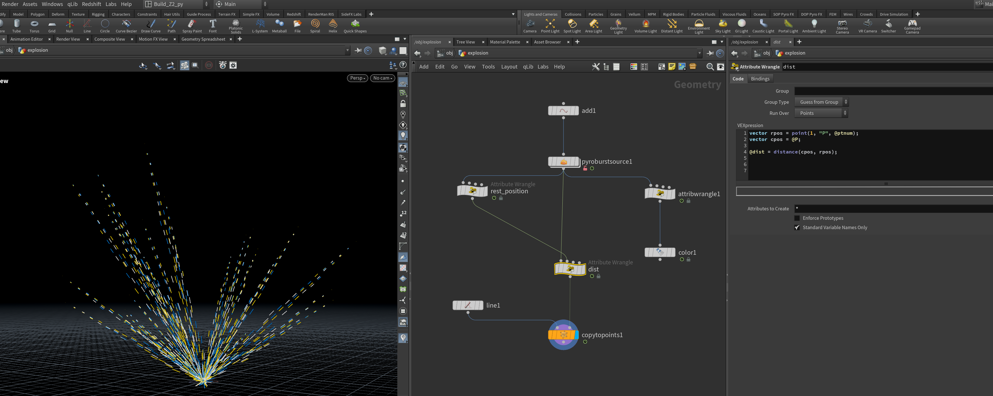This screenshot has height=396, width=993.
Task: Expand the Run Over dropdown
Action: pos(821,113)
